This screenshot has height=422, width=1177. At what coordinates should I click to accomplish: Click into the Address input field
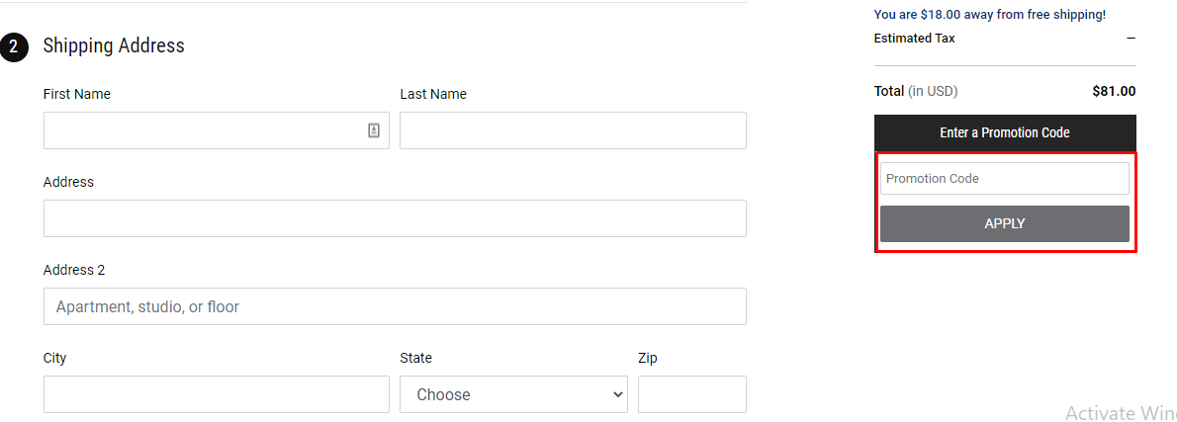pos(395,218)
